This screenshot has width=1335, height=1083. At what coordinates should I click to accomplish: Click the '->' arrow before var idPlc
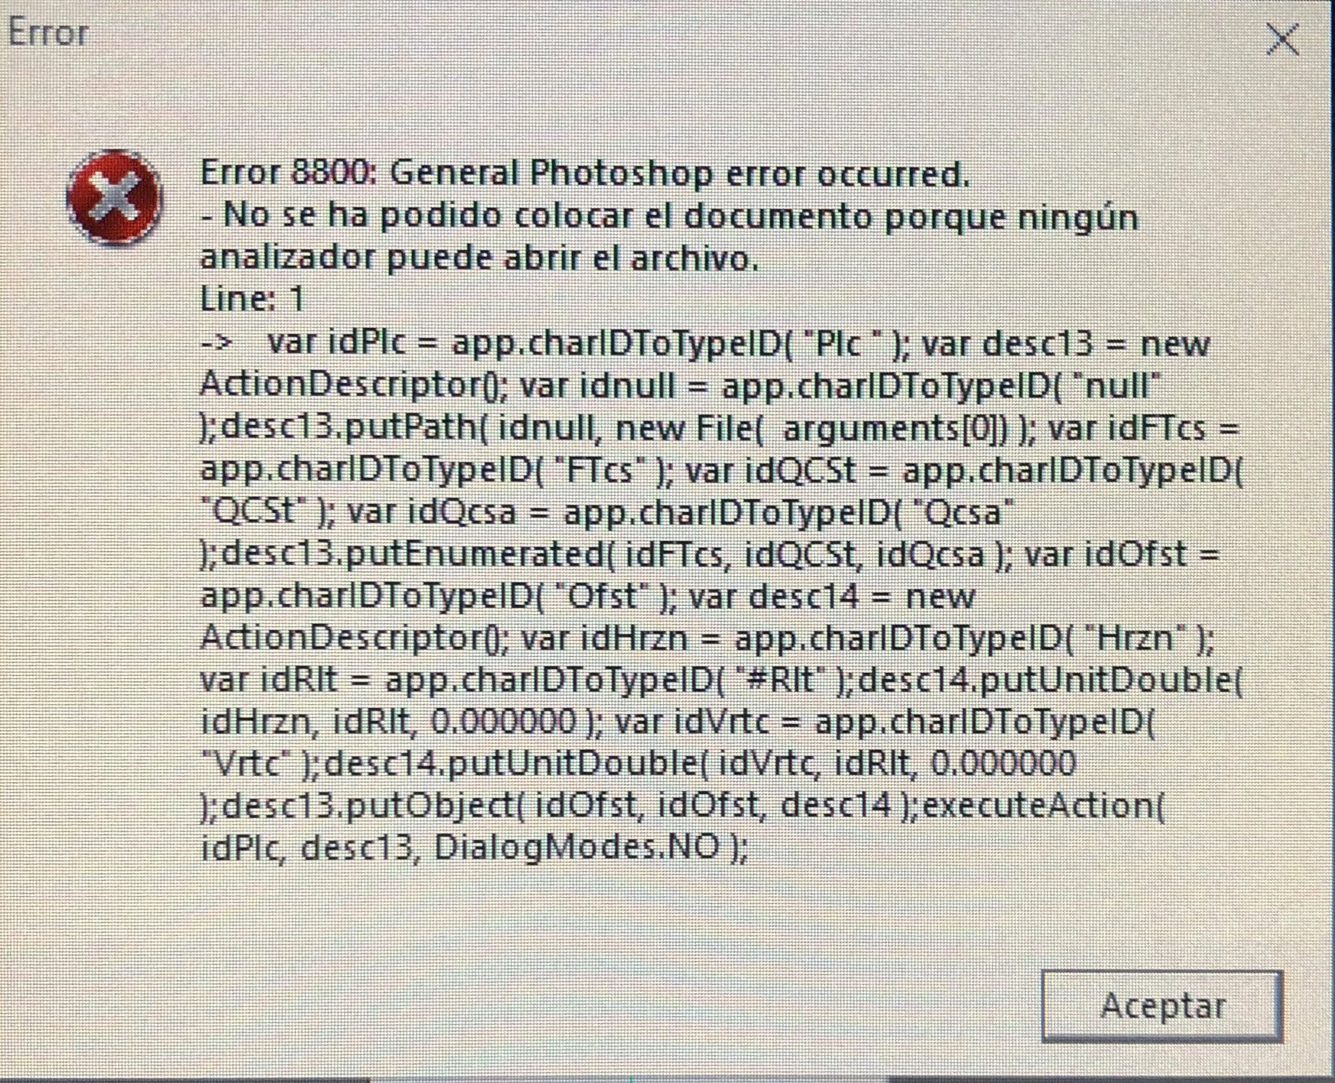point(217,343)
